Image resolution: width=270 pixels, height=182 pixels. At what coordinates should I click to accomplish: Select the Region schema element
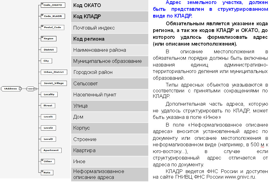tap(48, 38)
